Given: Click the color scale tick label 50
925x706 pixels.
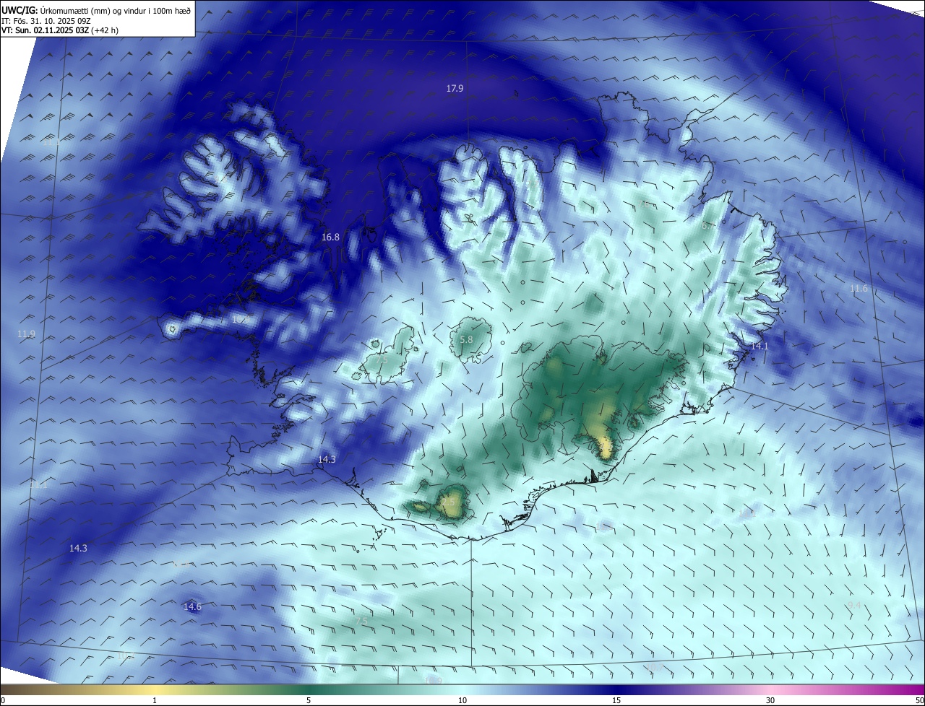Looking at the screenshot, I should 919,700.
